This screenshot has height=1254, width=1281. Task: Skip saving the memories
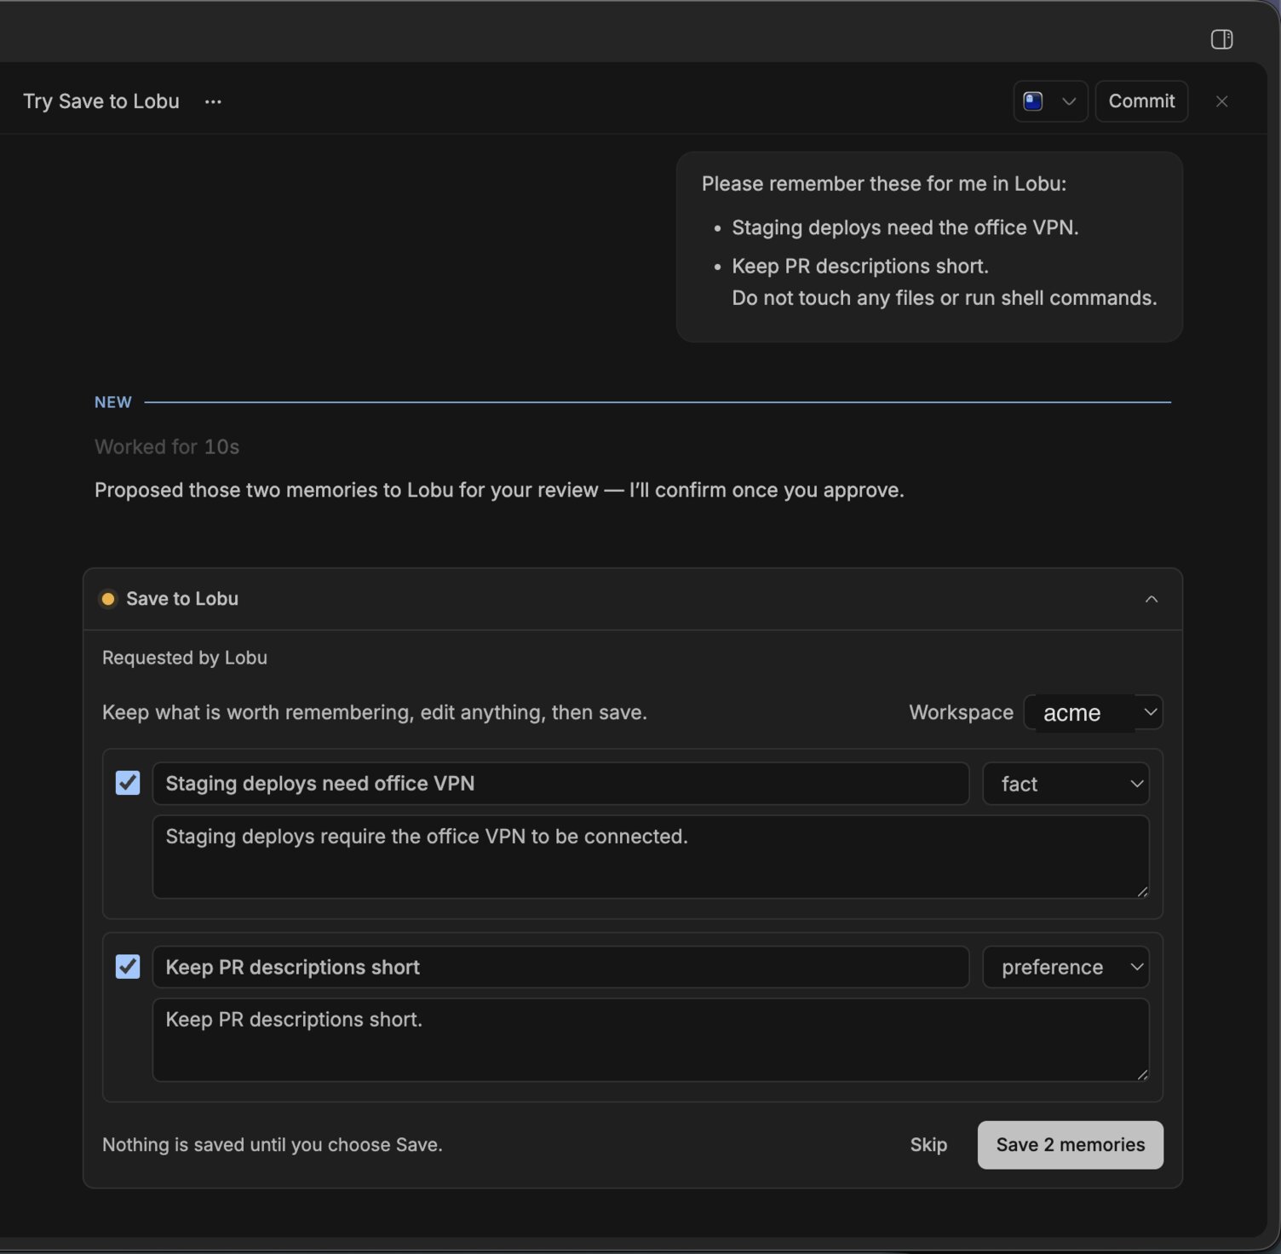[928, 1144]
